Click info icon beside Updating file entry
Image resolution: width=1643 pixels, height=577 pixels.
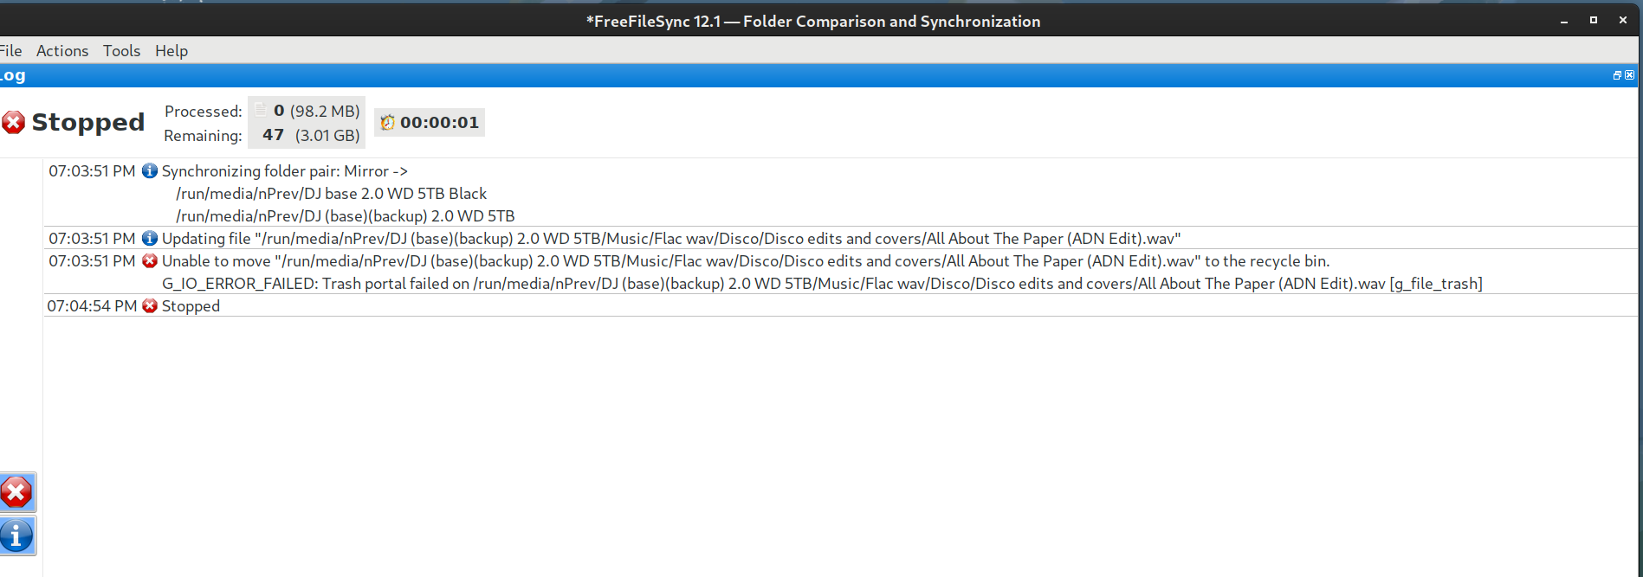150,238
